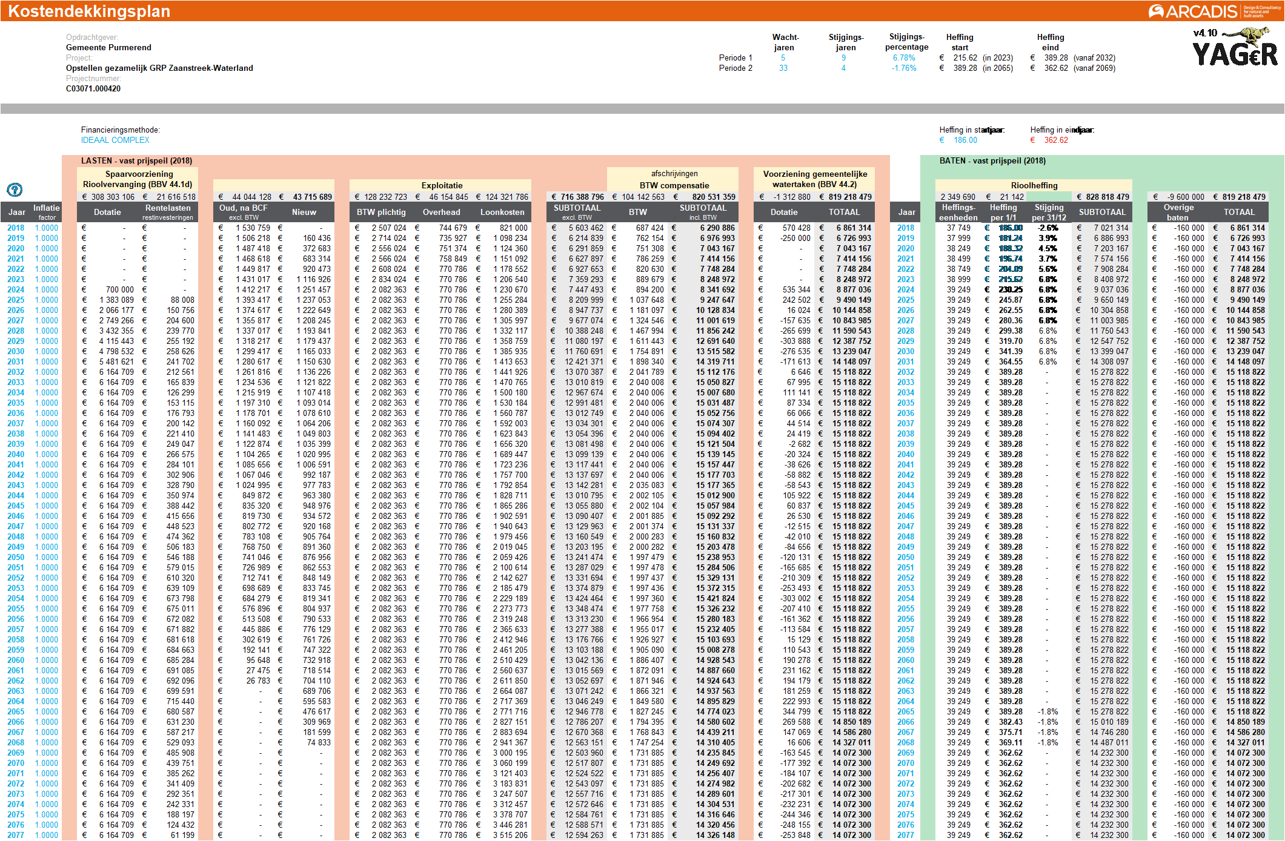Click year 2077 in leftmost Jaar column
1285x841 pixels.
coord(16,835)
